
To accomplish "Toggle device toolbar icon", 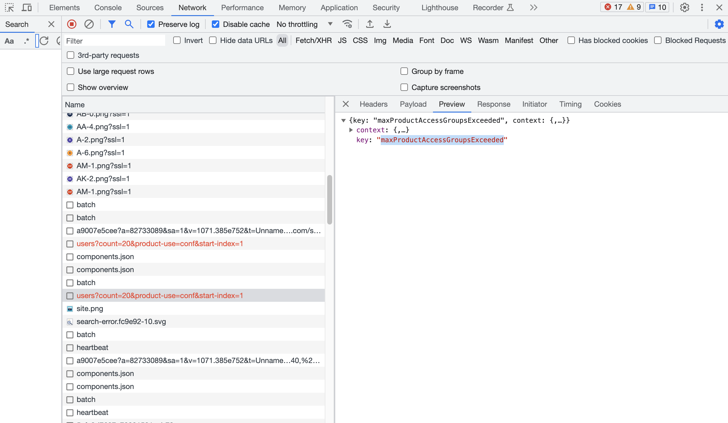I will pyautogui.click(x=27, y=7).
